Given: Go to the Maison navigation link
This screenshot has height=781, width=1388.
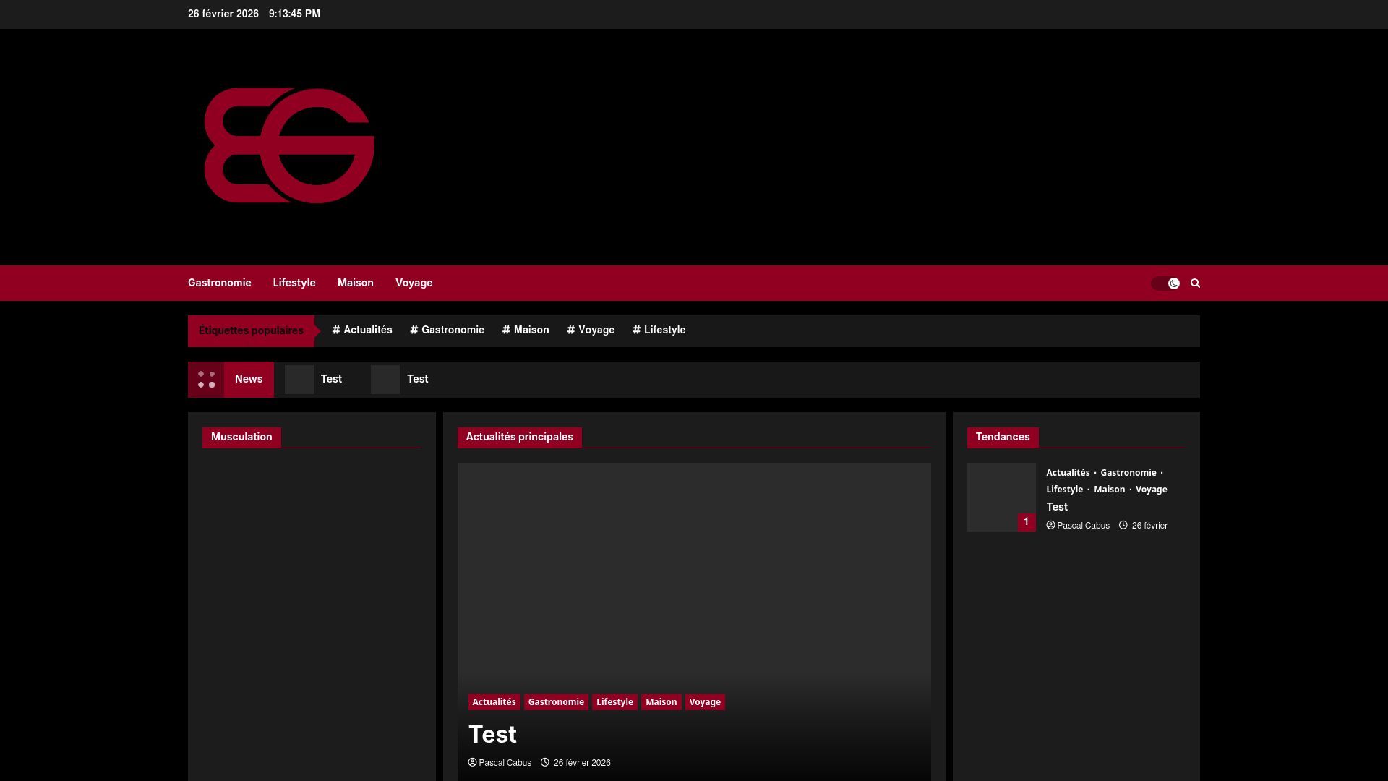Looking at the screenshot, I should (x=356, y=283).
